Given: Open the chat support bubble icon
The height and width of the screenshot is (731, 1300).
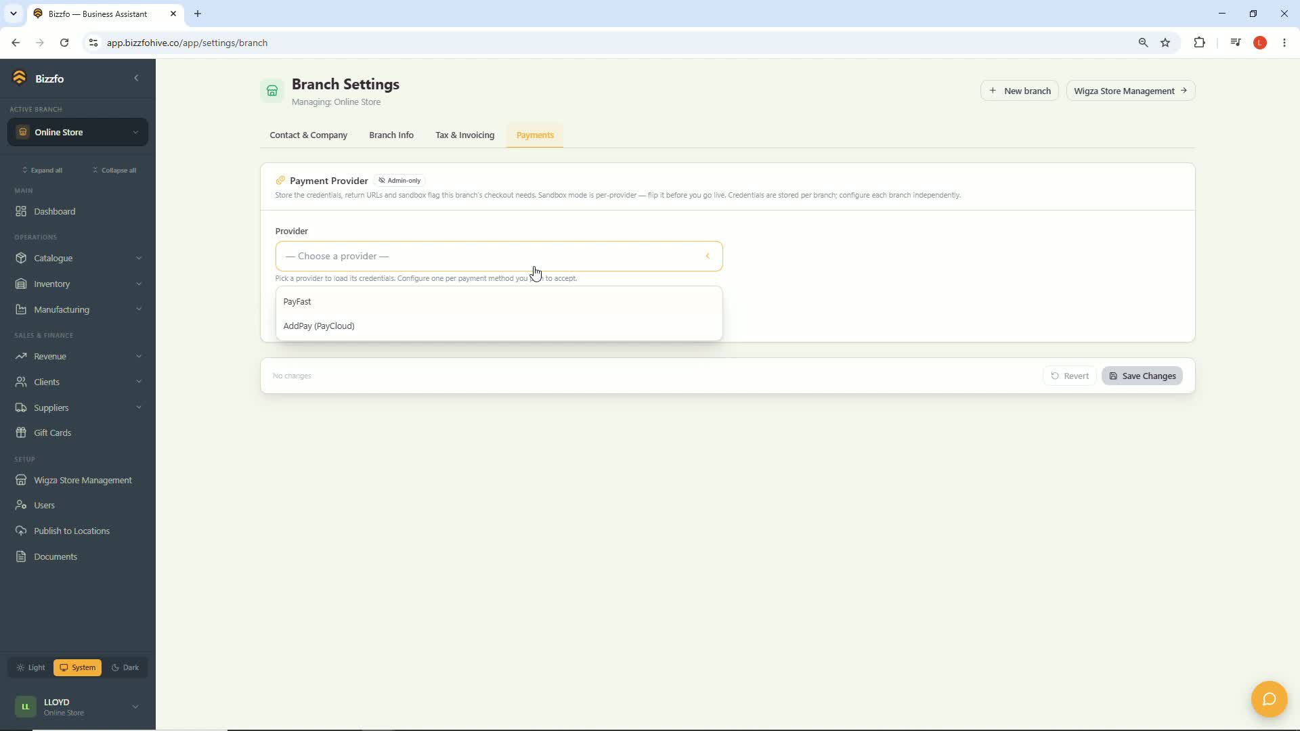Looking at the screenshot, I should point(1269,699).
